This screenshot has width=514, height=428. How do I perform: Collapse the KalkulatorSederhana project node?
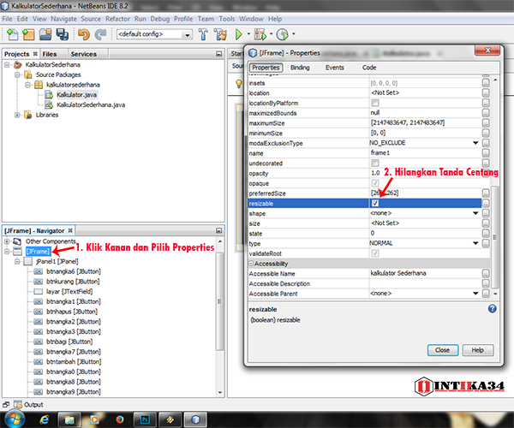[7, 65]
